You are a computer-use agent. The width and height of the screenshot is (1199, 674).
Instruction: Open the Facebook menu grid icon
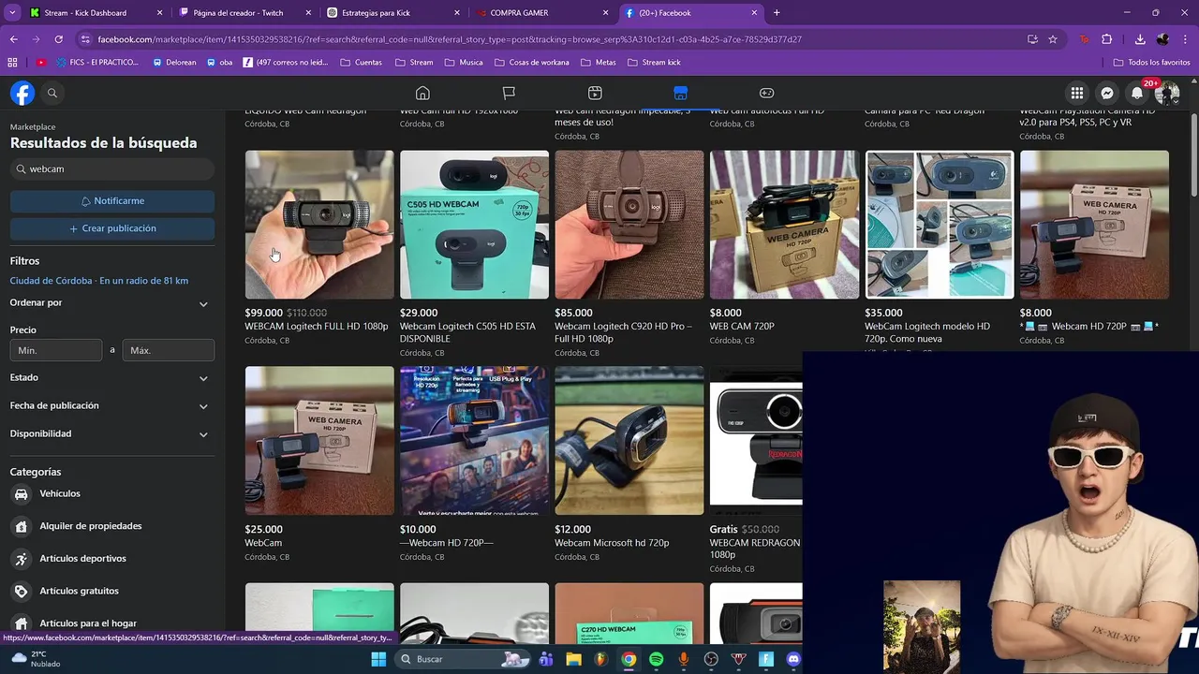[1077, 93]
